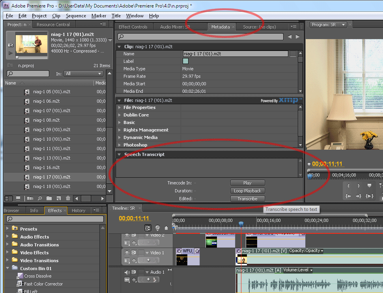Click Automate to Sequence icon in Project panel
Screen dimensions: 383x293
coord(30,198)
